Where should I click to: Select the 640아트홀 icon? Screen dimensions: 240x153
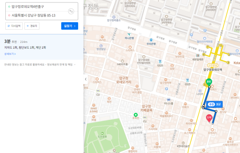pos(122,61)
